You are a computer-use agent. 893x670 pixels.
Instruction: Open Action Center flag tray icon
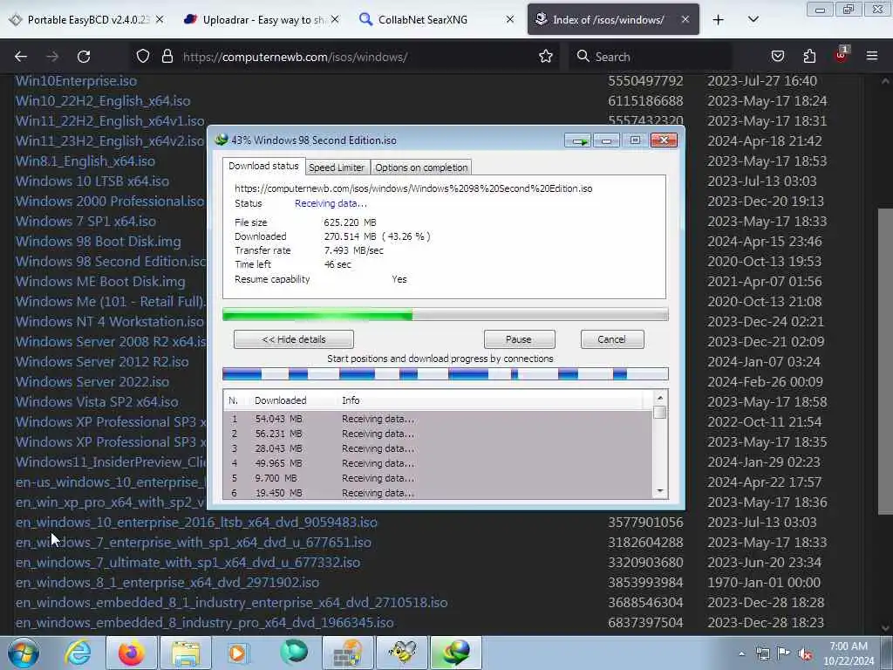pyautogui.click(x=784, y=653)
